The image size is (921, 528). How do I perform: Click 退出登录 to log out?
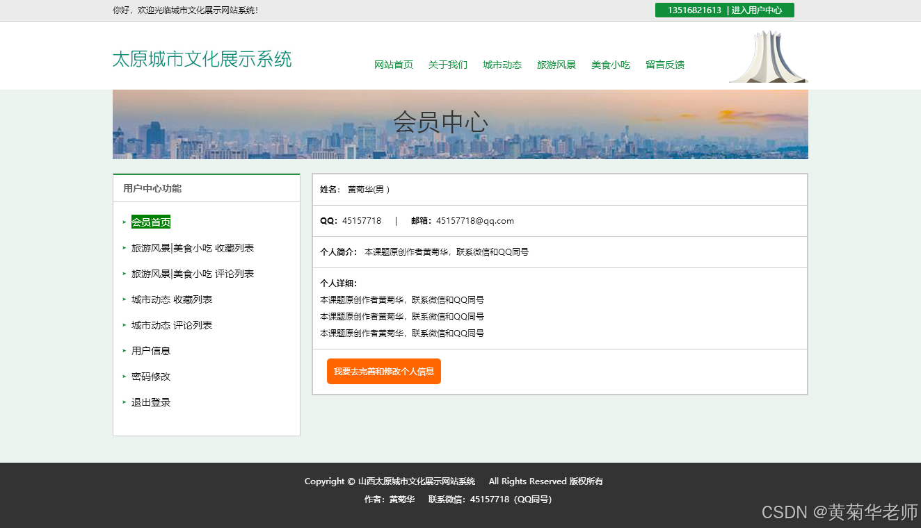(151, 402)
